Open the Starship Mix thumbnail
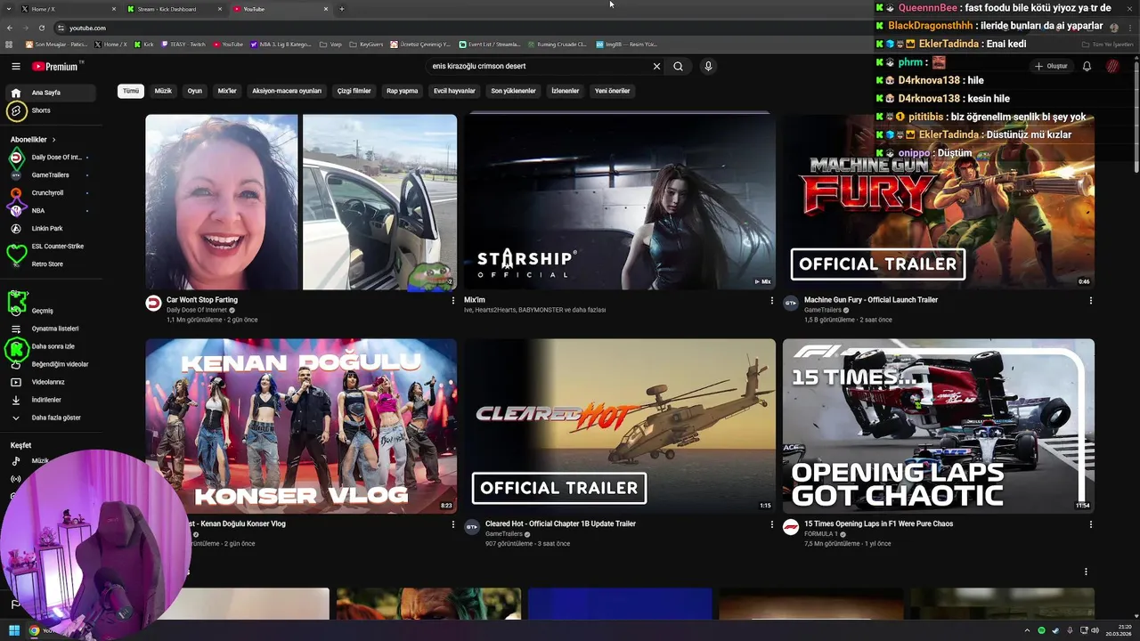1140x641 pixels. [x=620, y=202]
